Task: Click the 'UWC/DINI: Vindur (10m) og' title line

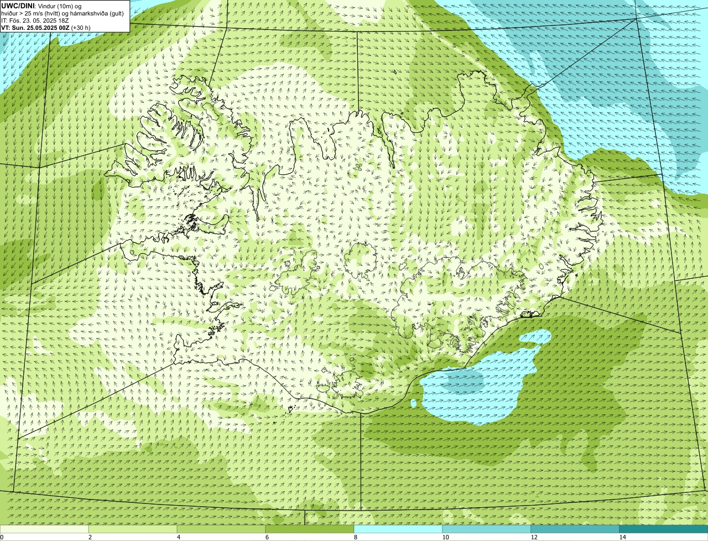Action: pos(41,6)
